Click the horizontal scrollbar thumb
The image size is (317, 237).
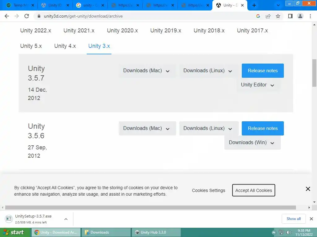pos(151,208)
